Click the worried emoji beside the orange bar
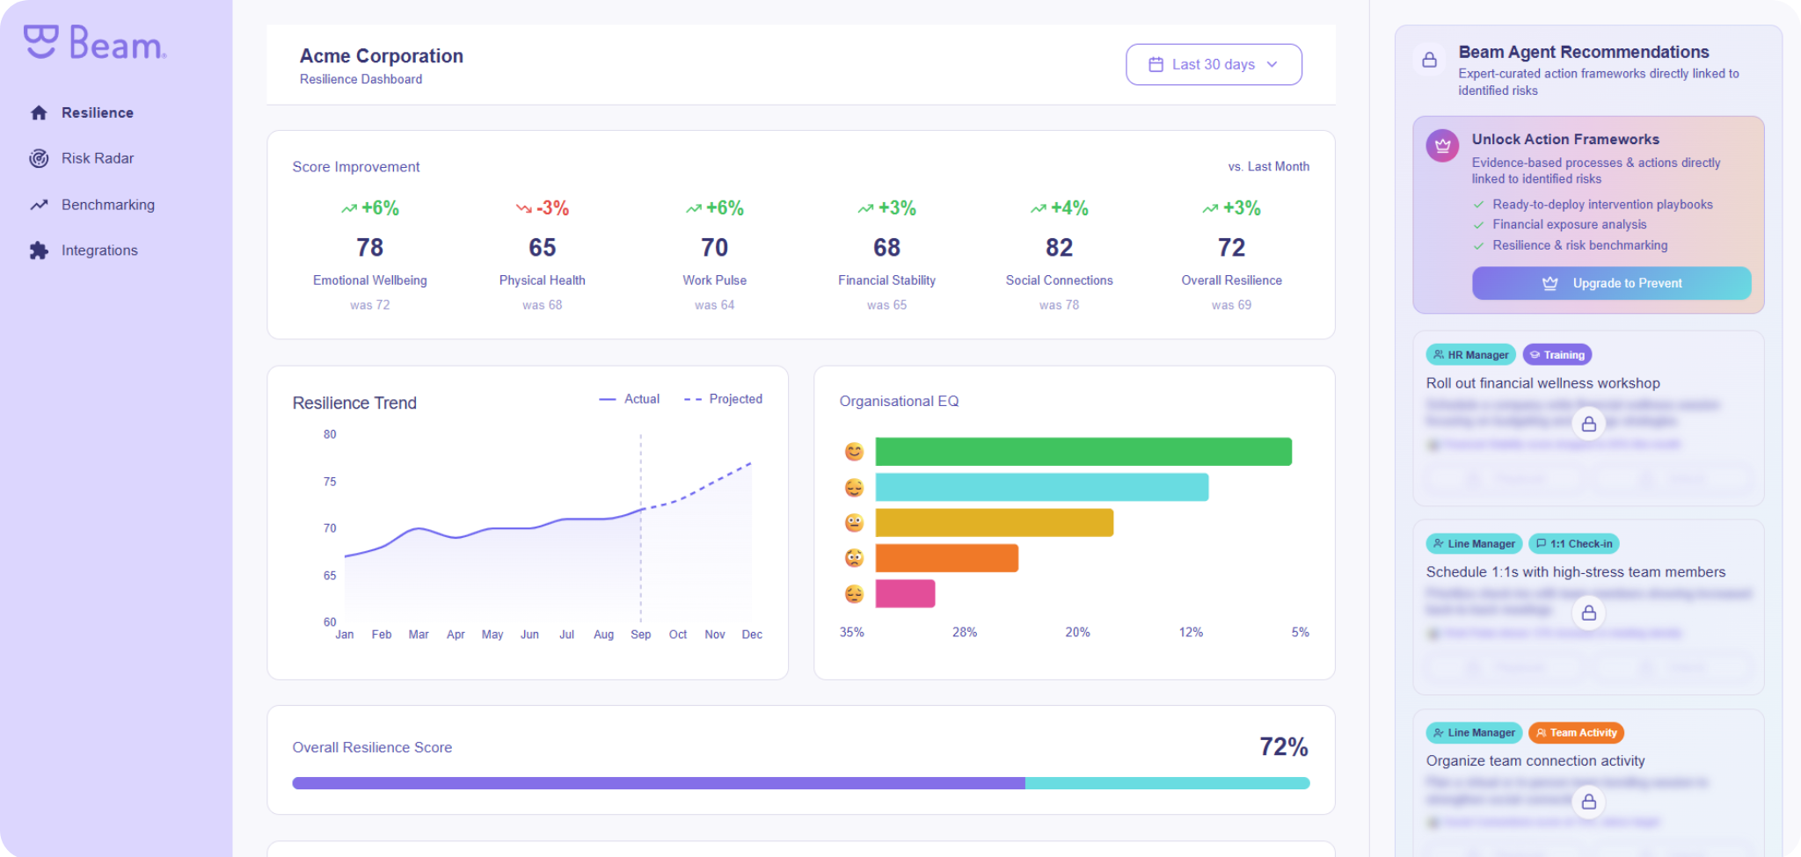1801x857 pixels. click(854, 558)
